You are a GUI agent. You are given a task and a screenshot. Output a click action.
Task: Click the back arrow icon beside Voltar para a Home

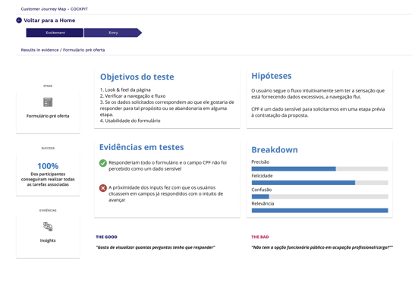19,20
